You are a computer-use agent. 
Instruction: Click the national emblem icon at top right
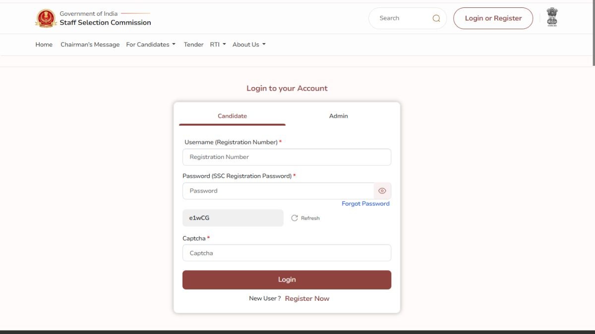(552, 18)
